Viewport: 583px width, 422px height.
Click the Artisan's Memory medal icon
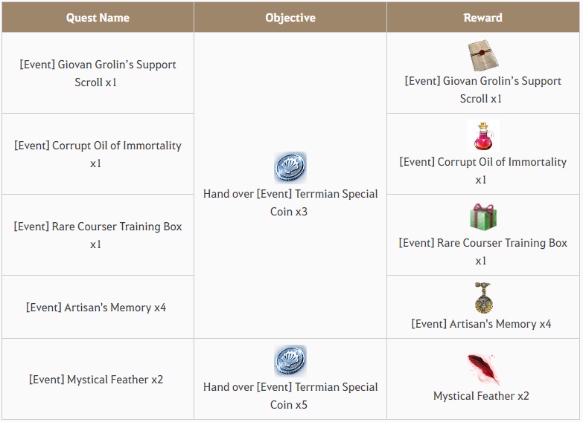point(483,298)
